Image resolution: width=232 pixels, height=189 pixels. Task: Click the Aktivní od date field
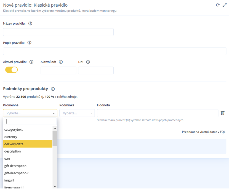click(x=58, y=70)
